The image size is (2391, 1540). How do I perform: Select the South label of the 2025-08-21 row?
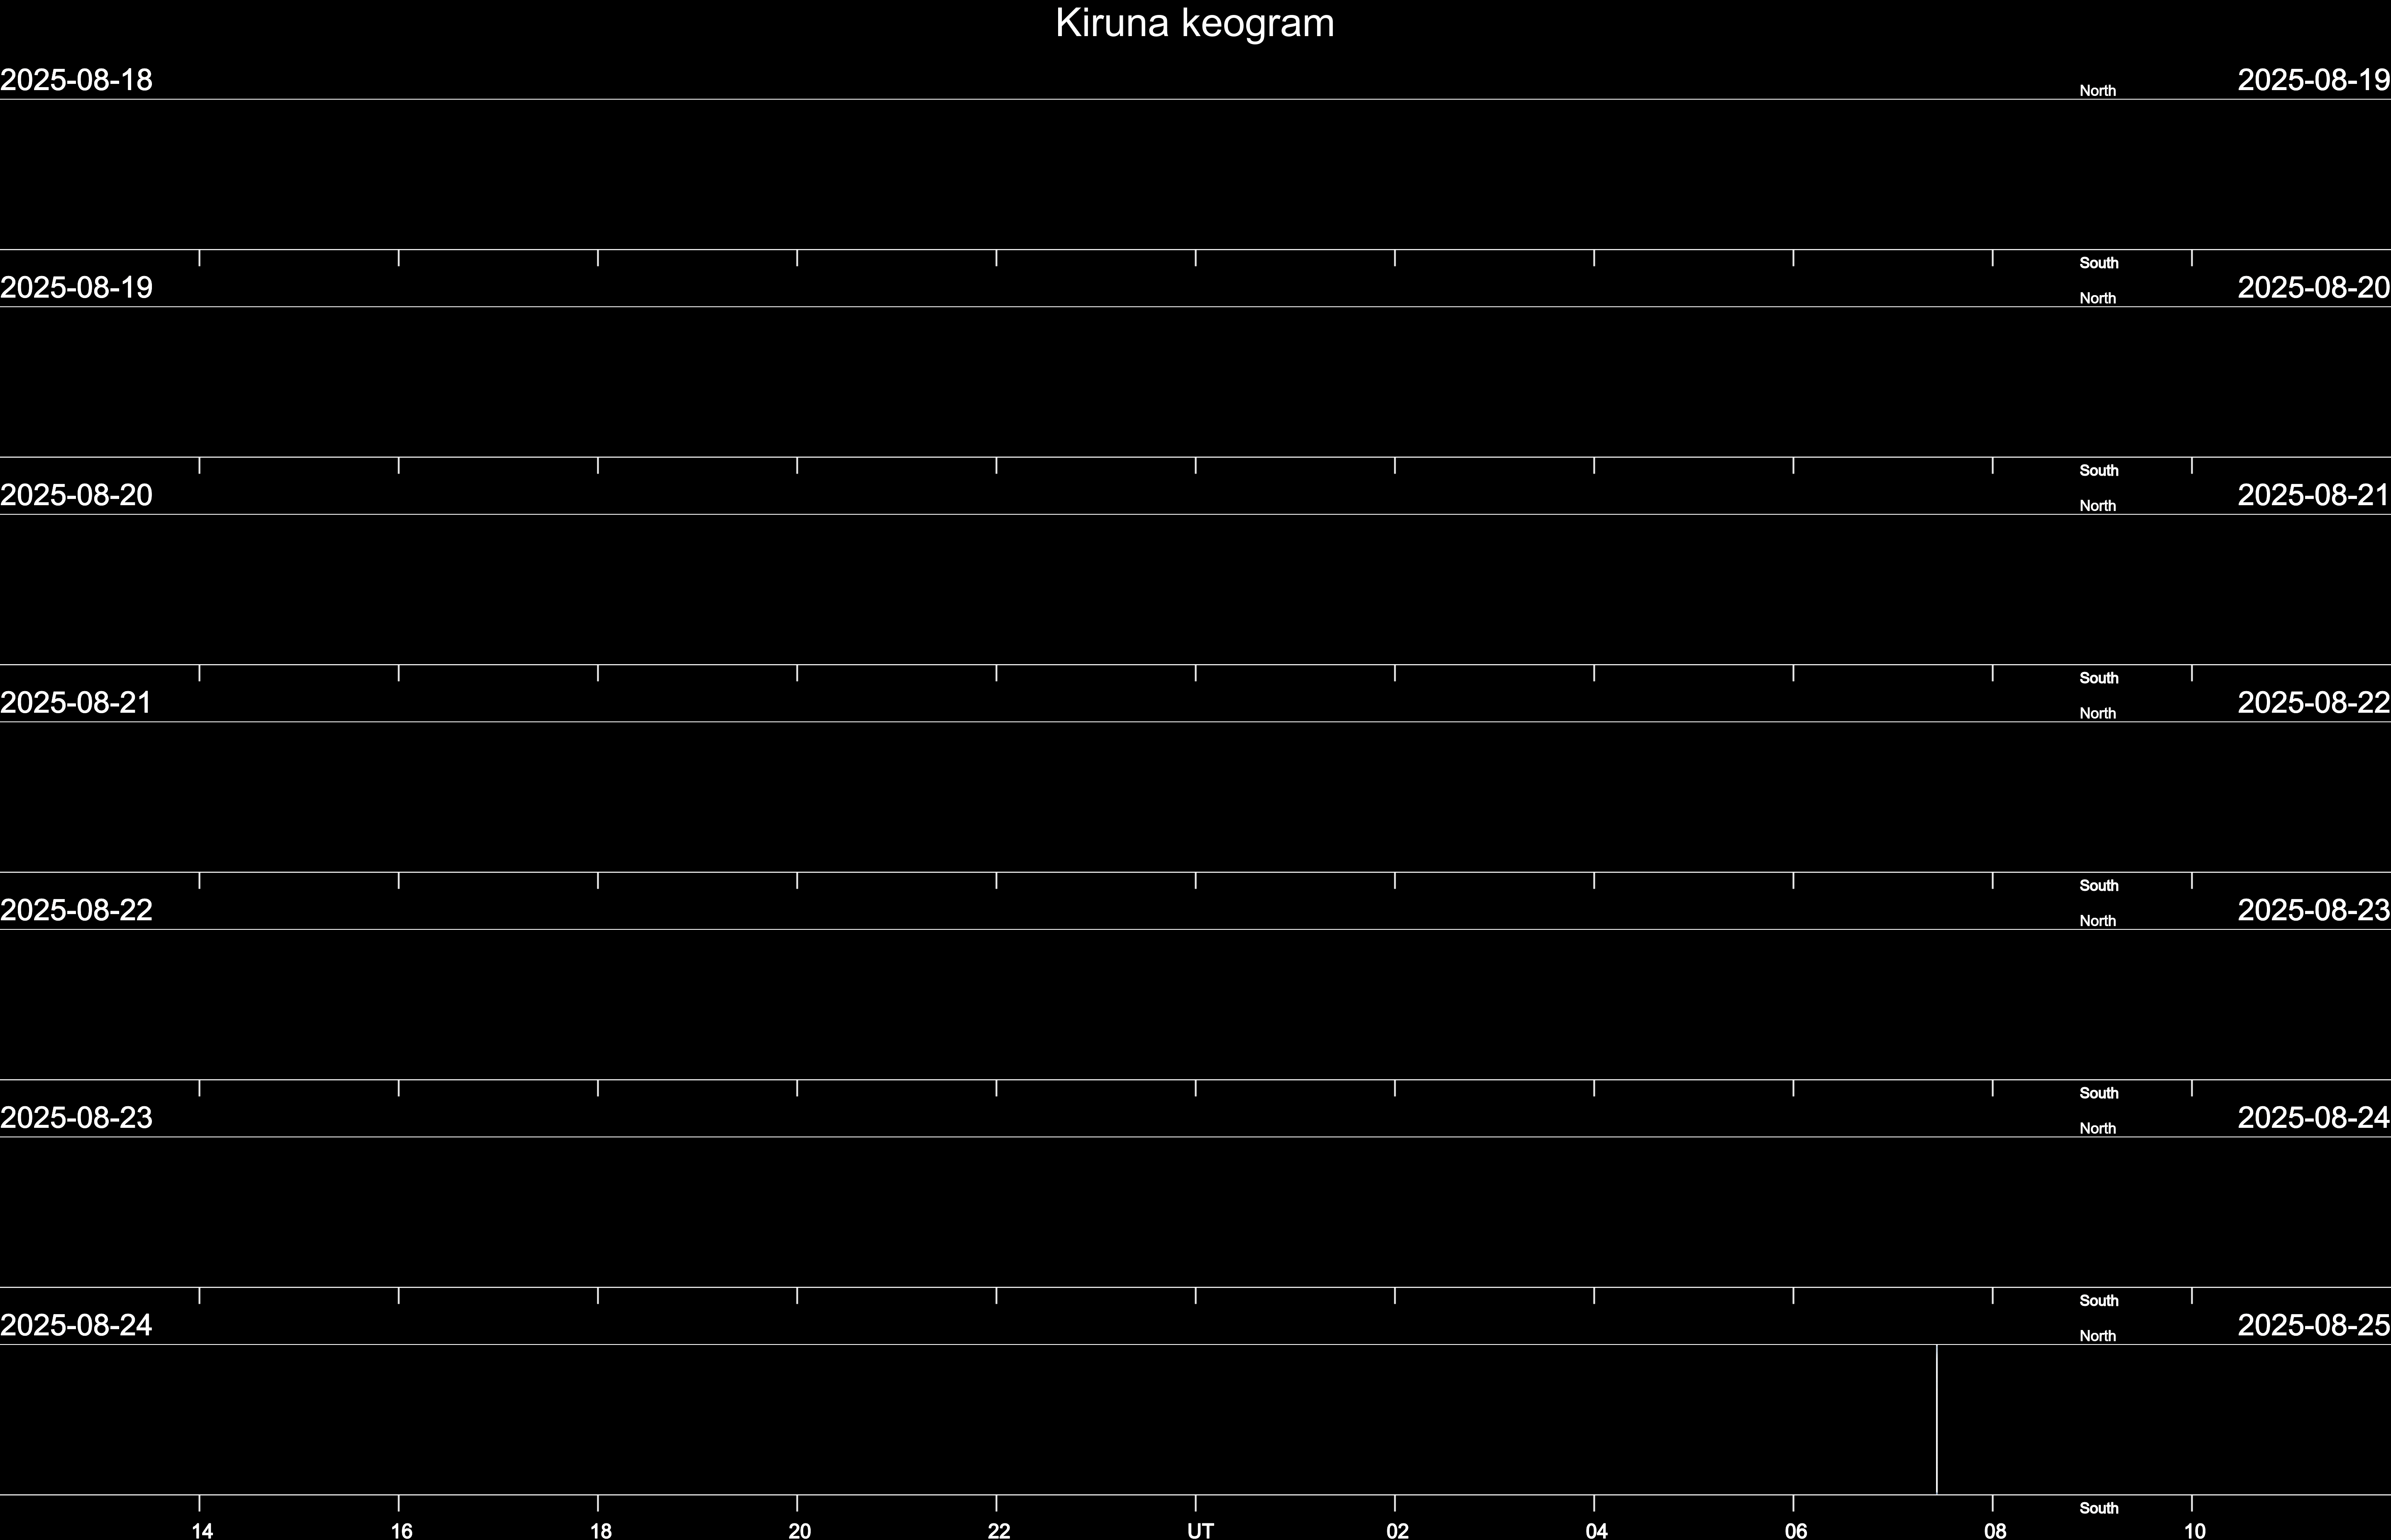(x=2099, y=886)
